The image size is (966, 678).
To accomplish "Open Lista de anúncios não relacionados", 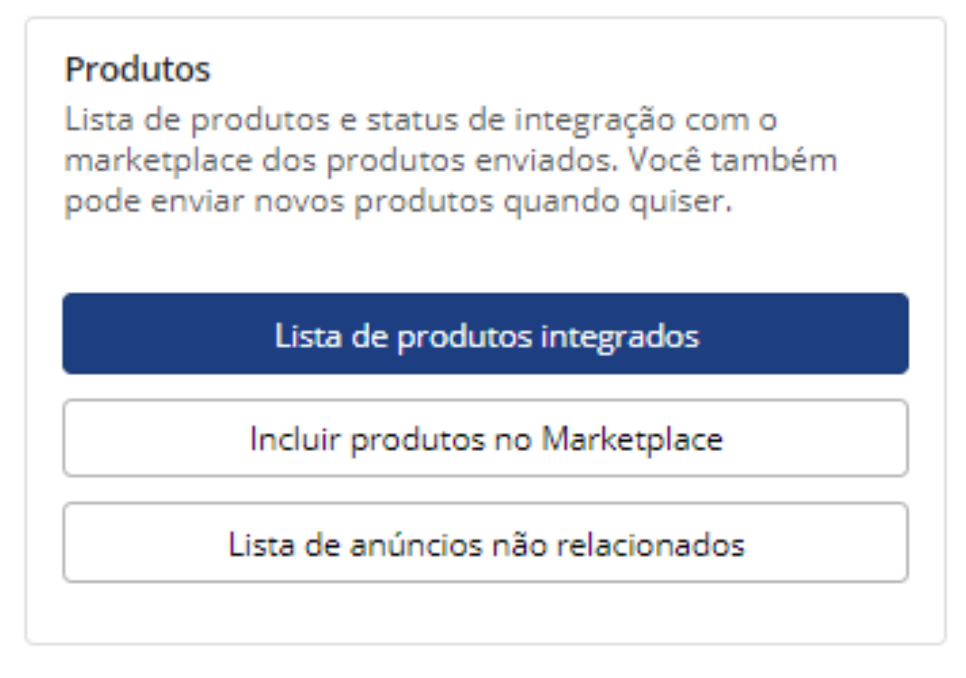I will point(485,543).
